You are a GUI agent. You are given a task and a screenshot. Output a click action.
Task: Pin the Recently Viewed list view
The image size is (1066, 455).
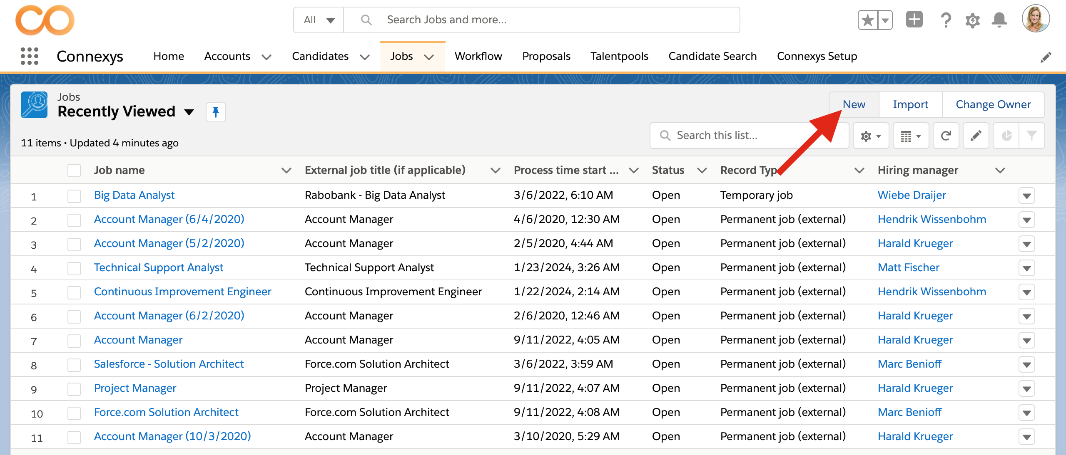(216, 112)
